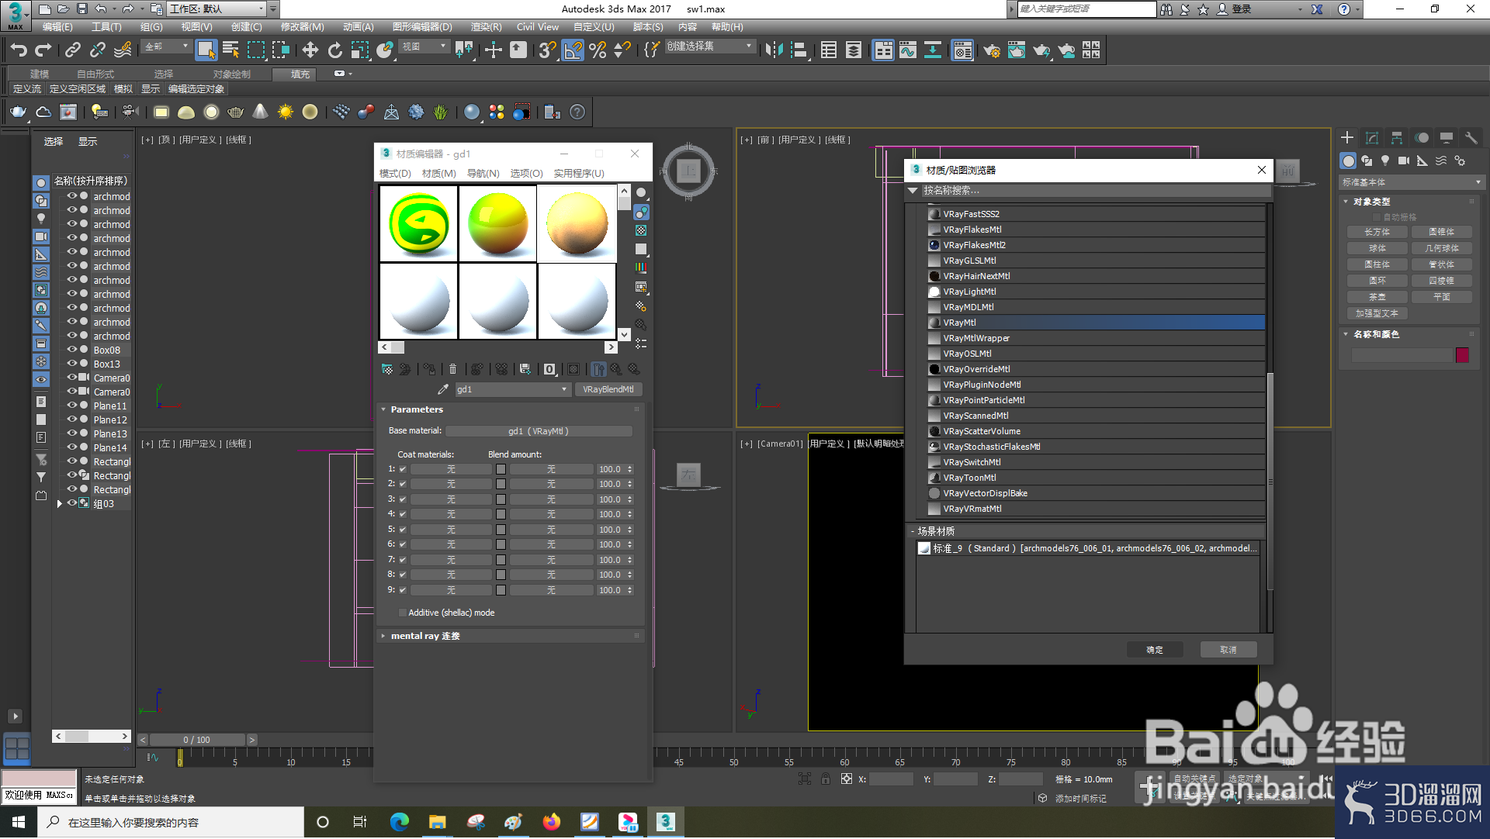Image resolution: width=1490 pixels, height=839 pixels.
Task: Click the VRayBlendMtl type button
Action: pyautogui.click(x=608, y=389)
